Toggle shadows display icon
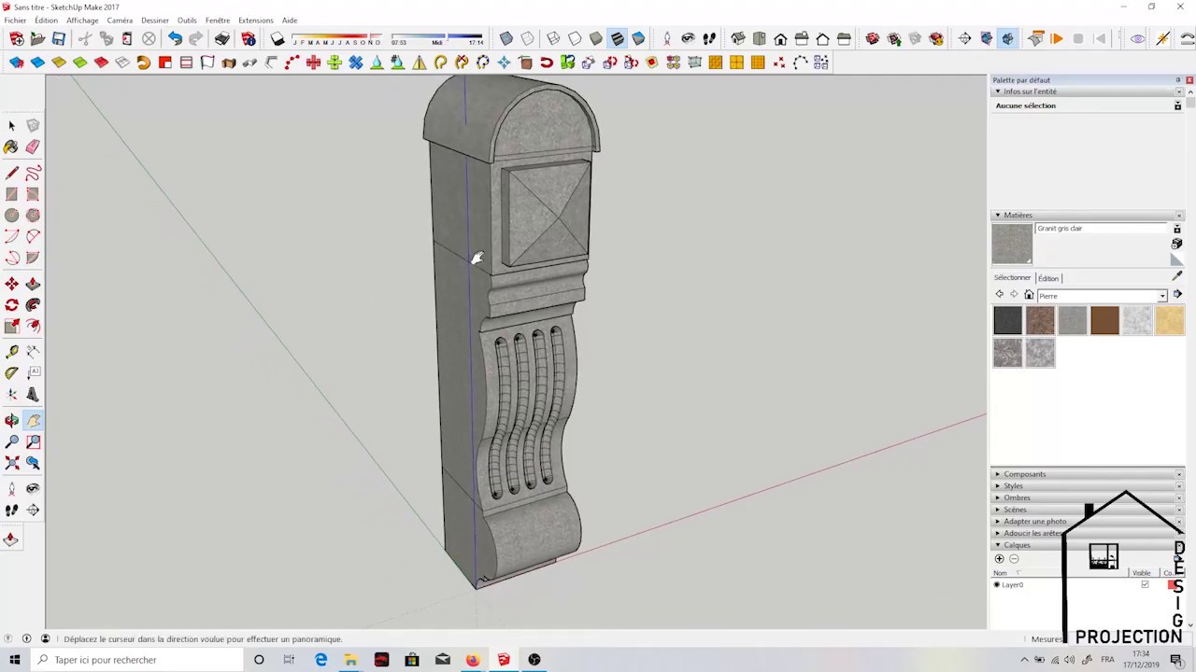The width and height of the screenshot is (1196, 672). point(278,38)
